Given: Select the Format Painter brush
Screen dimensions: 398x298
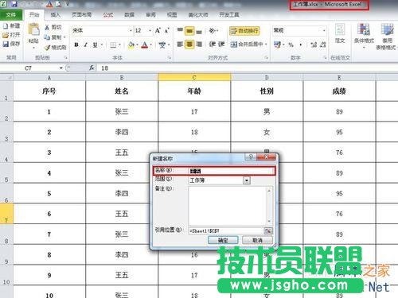Looking at the screenshot, I should (47, 48).
